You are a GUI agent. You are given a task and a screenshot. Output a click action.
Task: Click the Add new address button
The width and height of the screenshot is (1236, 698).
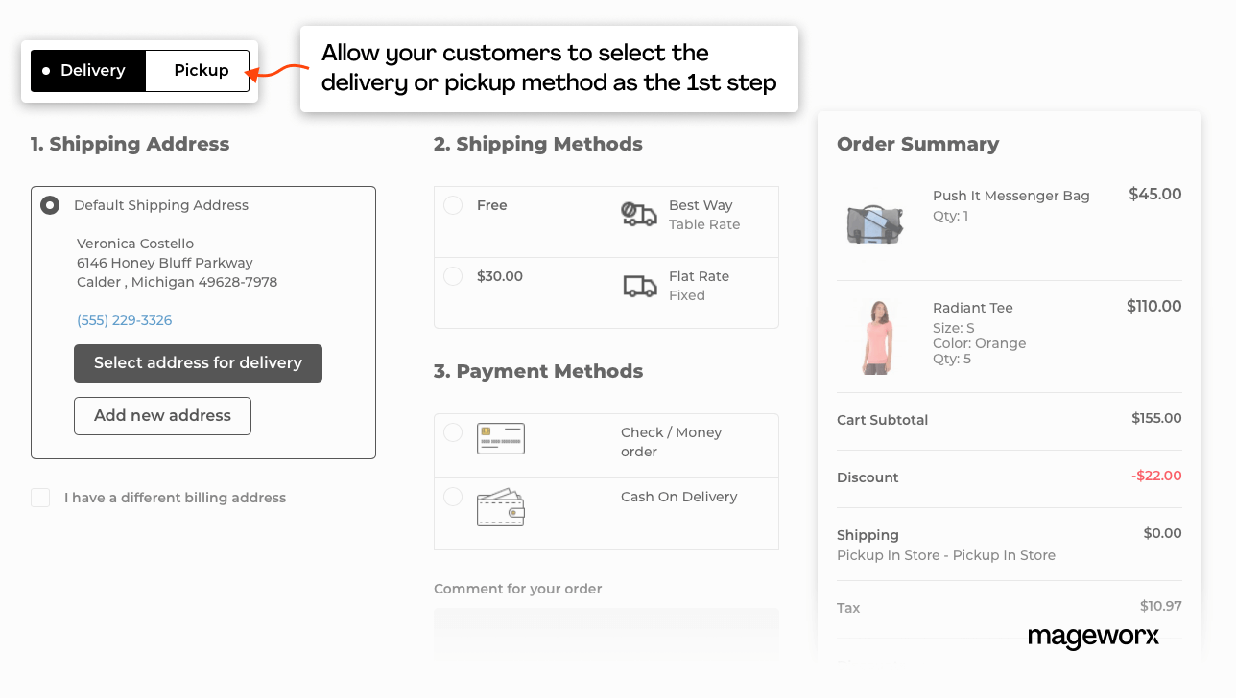tap(162, 415)
